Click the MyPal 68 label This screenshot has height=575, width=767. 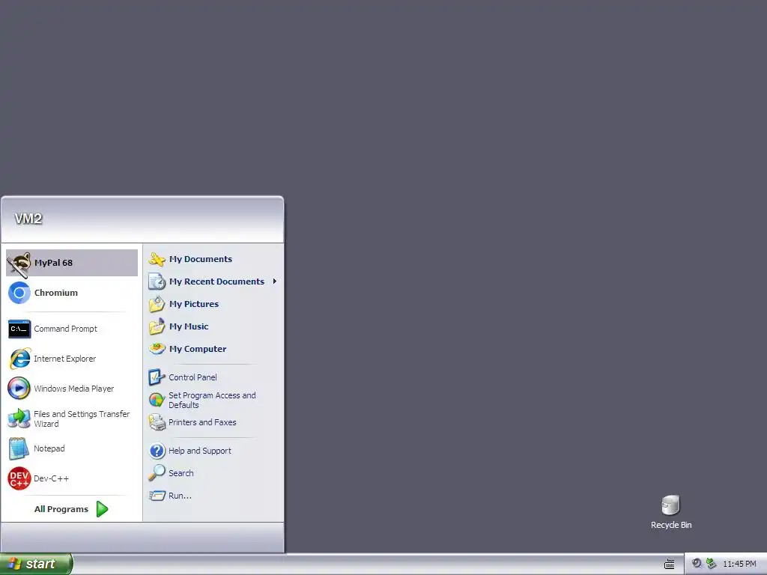coord(53,263)
